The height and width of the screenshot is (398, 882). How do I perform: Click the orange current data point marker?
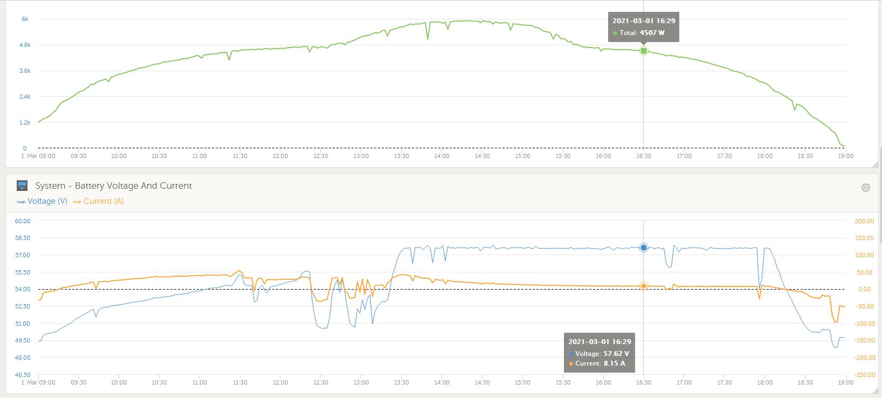click(x=643, y=286)
